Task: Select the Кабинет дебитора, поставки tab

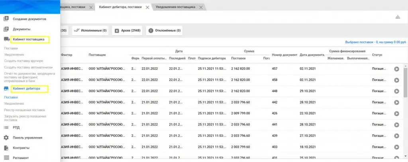Action: pyautogui.click(x=120, y=7)
